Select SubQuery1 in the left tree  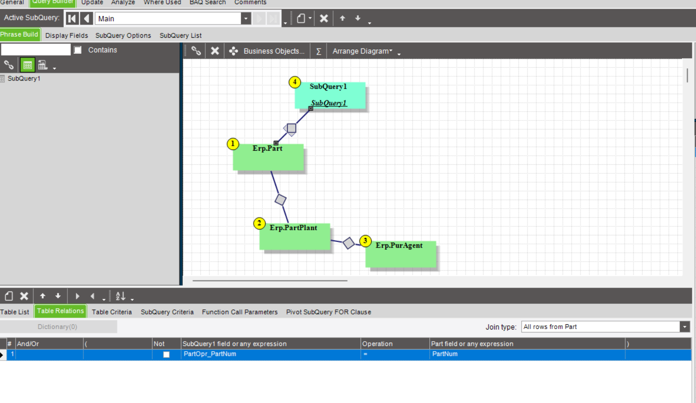(24, 79)
